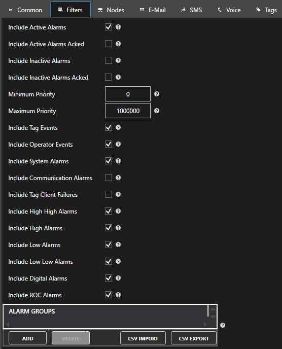Click help icon next to Alarm Groups
The width and height of the screenshot is (282, 349).
pos(223,325)
